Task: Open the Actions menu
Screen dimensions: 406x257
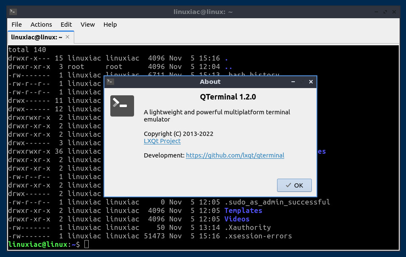Action: tap(41, 25)
